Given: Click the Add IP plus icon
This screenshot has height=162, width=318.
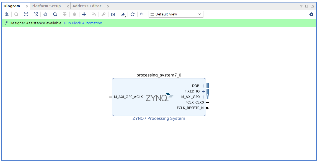Looking at the screenshot, I should point(84,14).
